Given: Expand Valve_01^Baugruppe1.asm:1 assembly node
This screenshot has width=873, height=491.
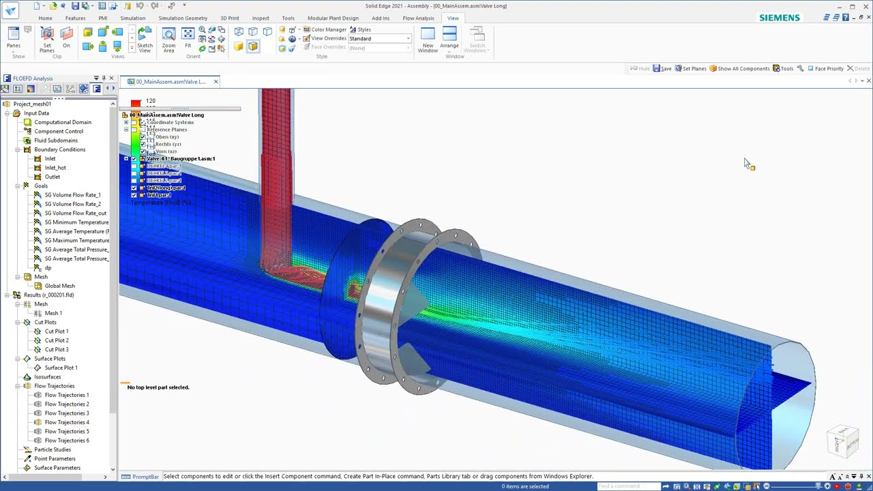Looking at the screenshot, I should point(125,159).
